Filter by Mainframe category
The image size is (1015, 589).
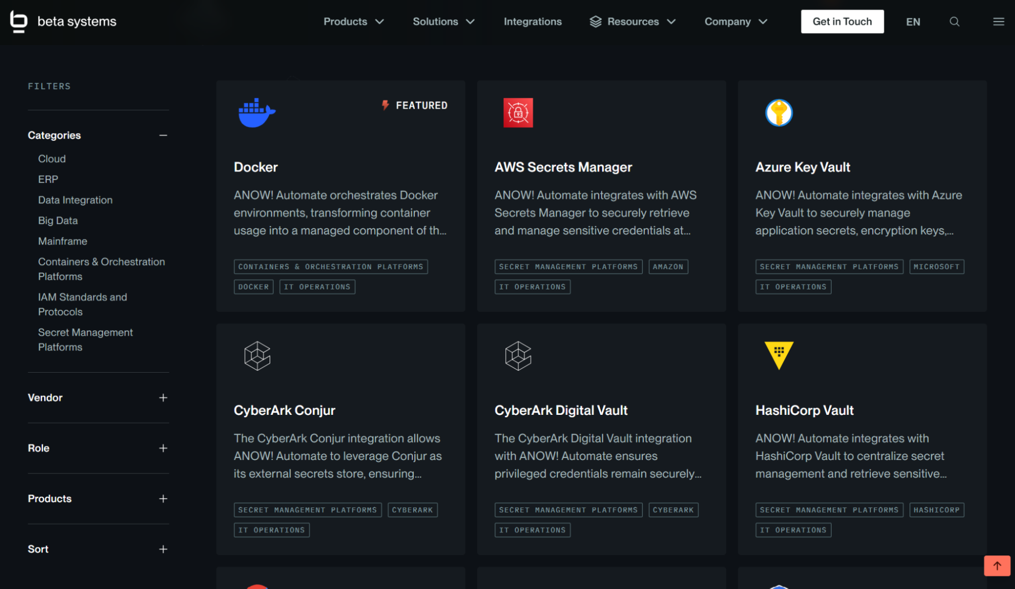[62, 241]
